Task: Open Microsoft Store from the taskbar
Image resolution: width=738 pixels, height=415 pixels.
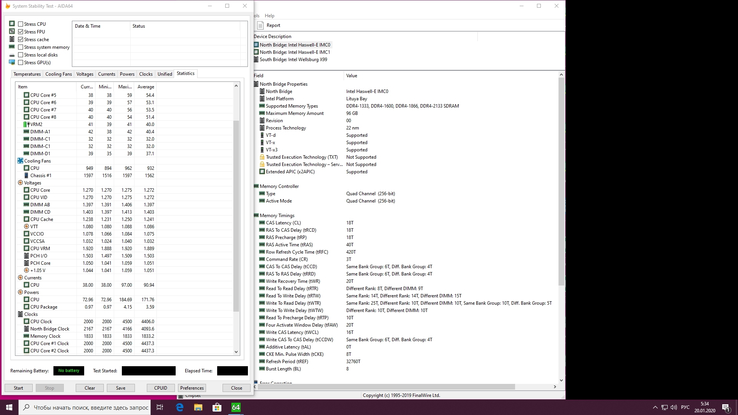Action: click(x=217, y=407)
